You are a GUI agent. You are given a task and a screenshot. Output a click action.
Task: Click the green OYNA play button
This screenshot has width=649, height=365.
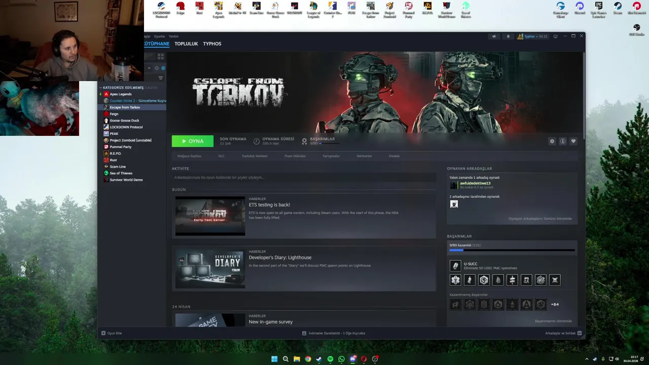(x=193, y=141)
